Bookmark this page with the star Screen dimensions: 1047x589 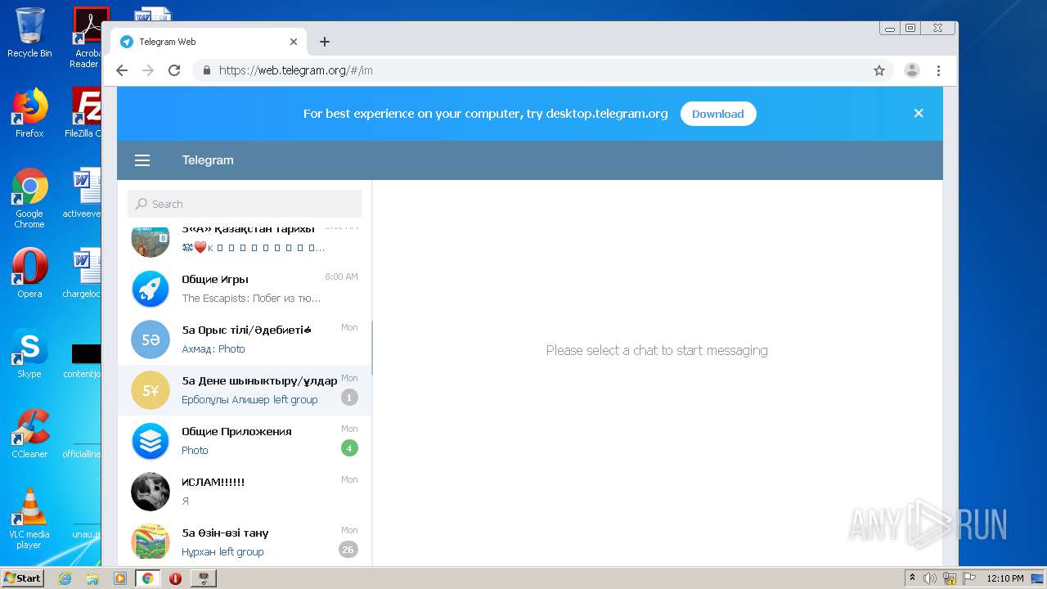pyautogui.click(x=879, y=70)
